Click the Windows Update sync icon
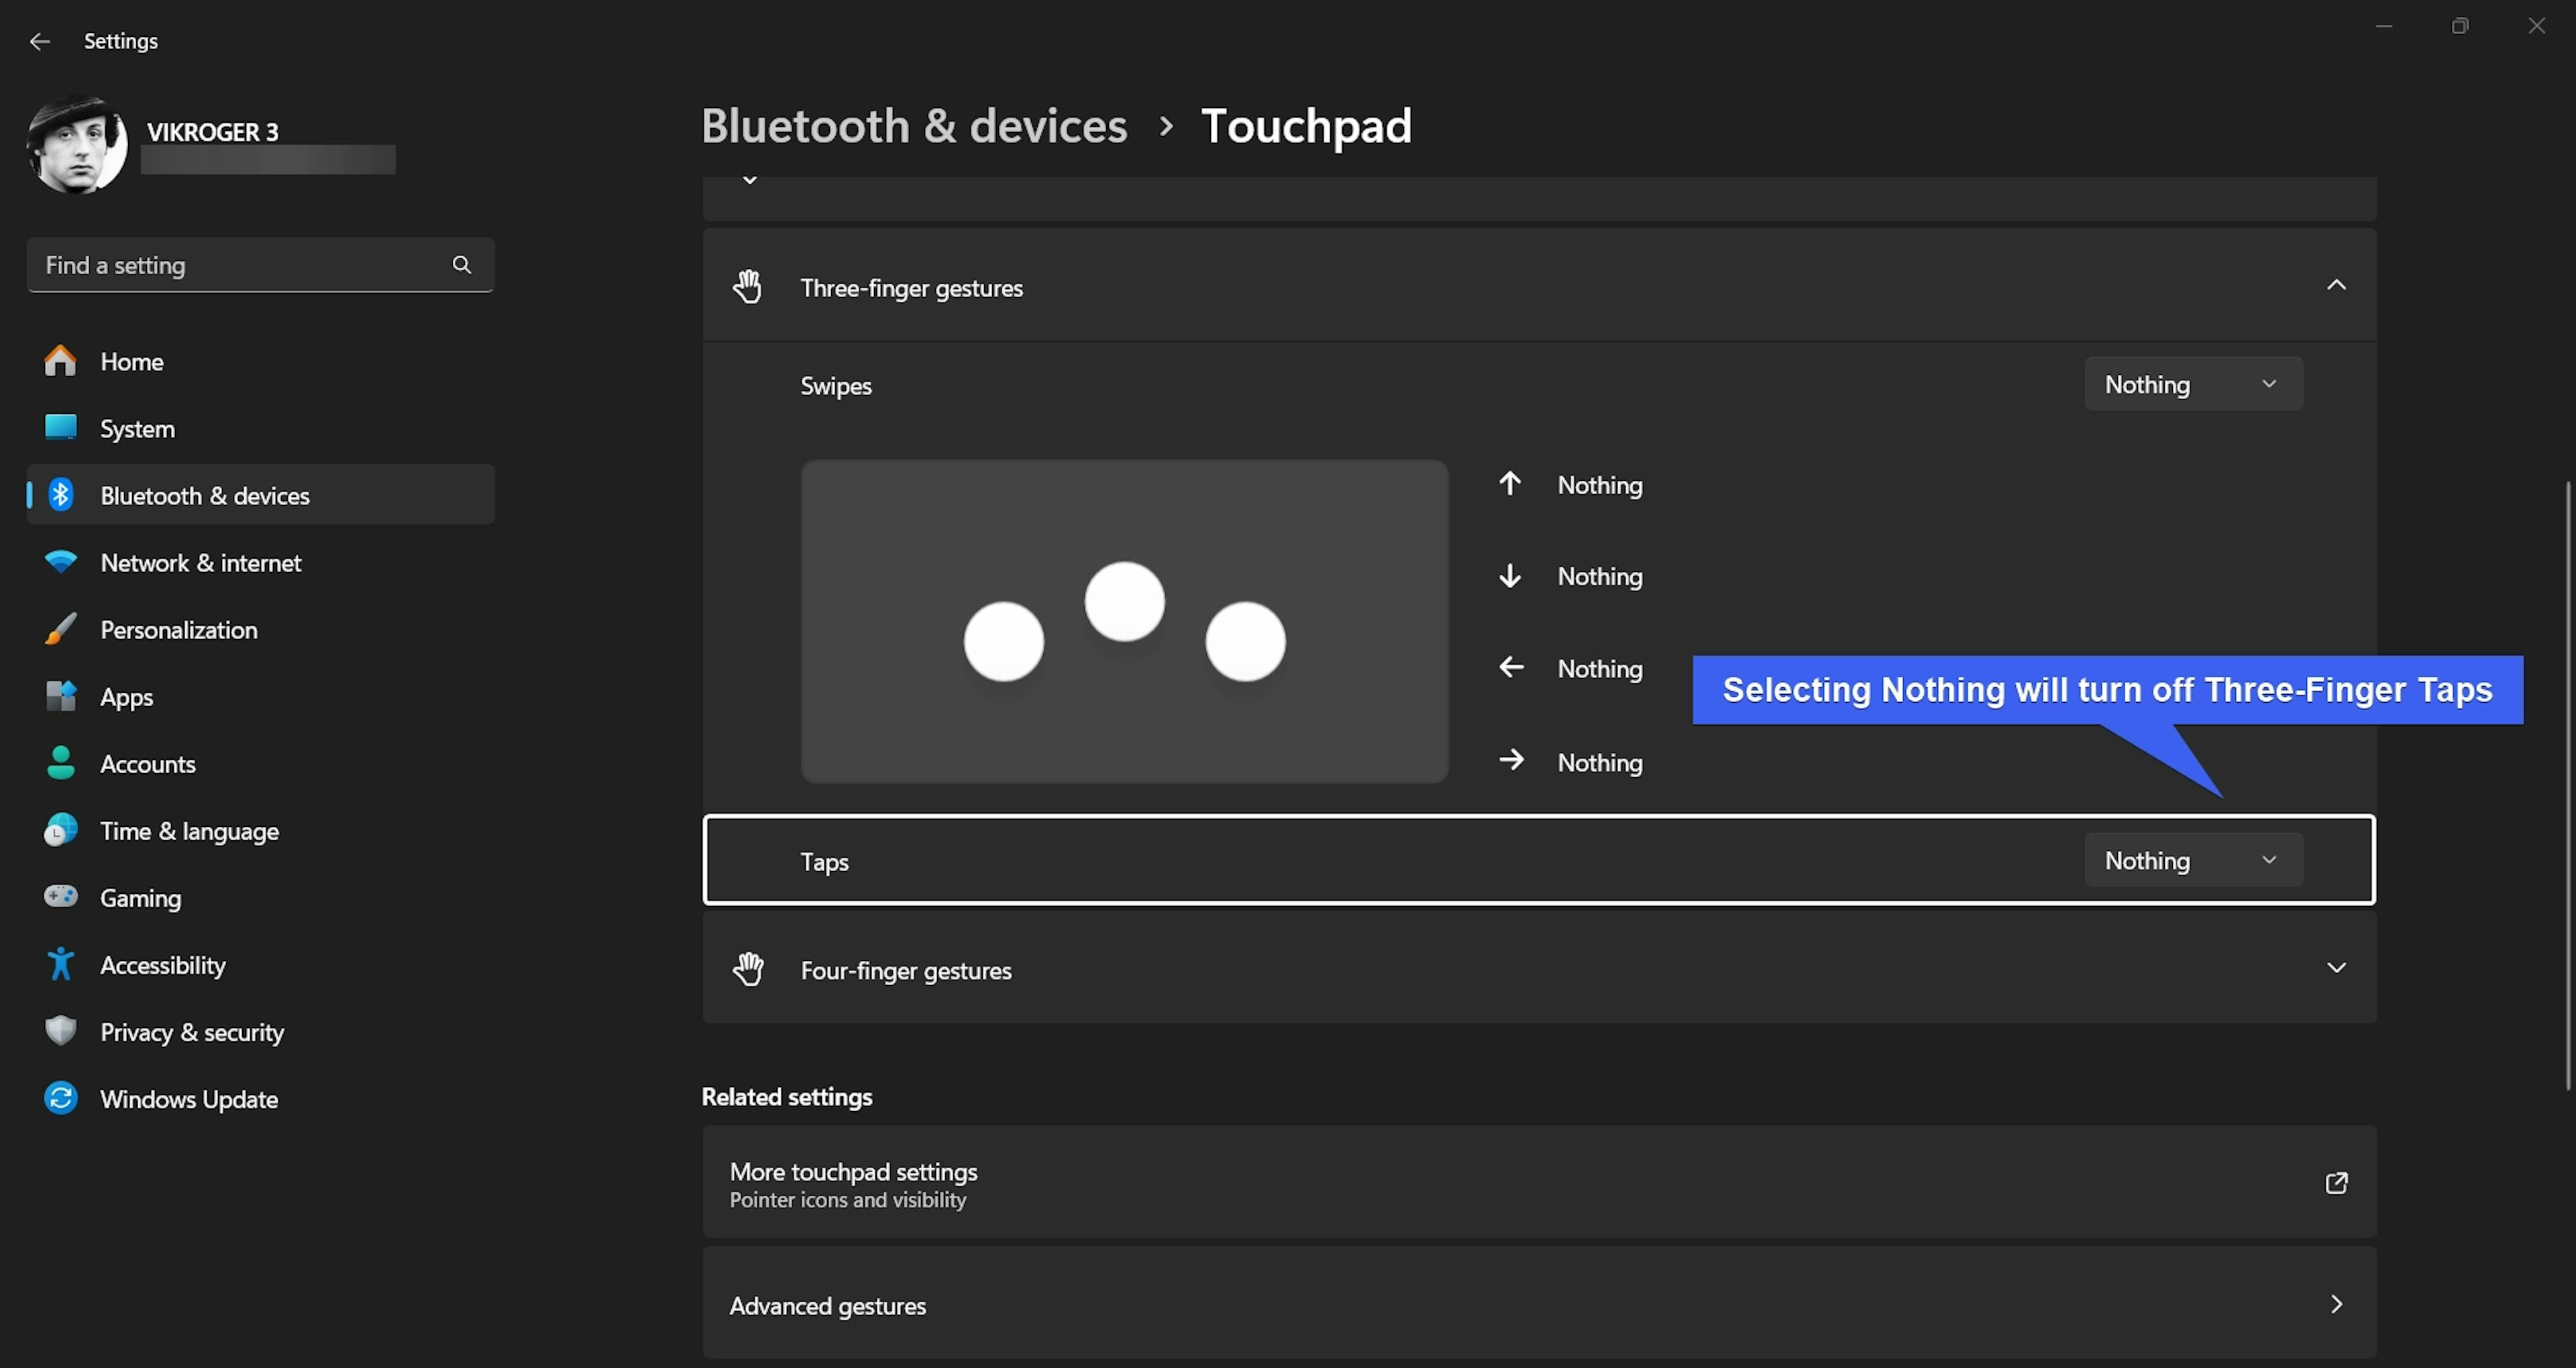2576x1368 pixels. pos(60,1098)
